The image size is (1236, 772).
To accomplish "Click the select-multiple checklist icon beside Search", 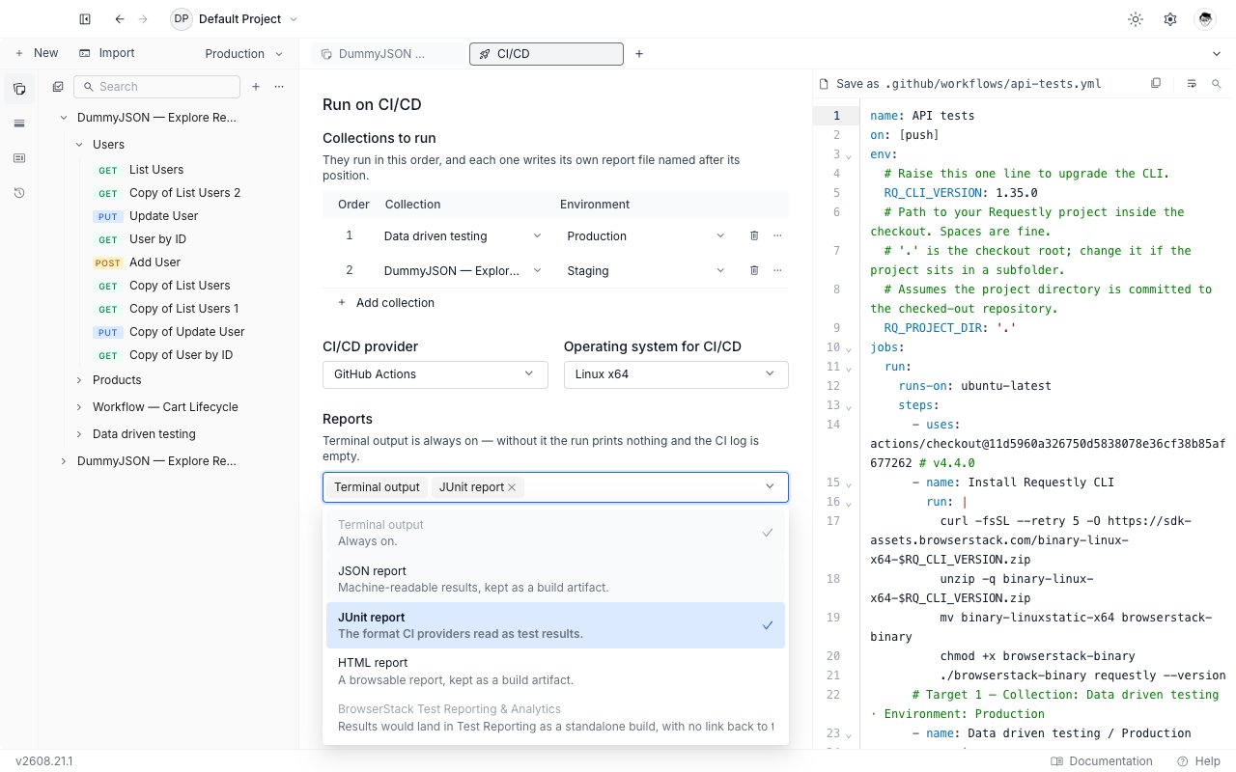I will pos(58,87).
